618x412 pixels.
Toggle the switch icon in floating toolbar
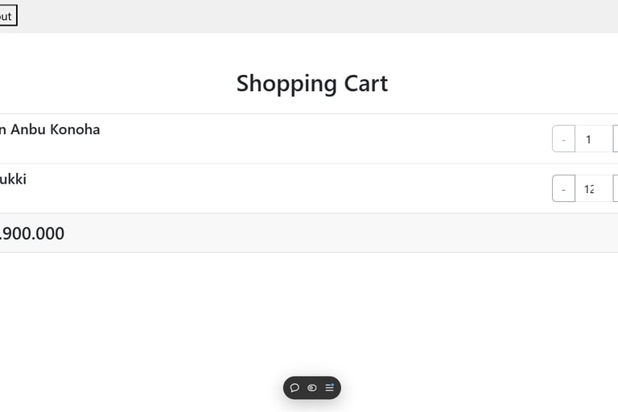[312, 388]
